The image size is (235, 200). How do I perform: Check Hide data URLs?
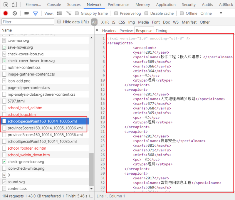point(59,22)
